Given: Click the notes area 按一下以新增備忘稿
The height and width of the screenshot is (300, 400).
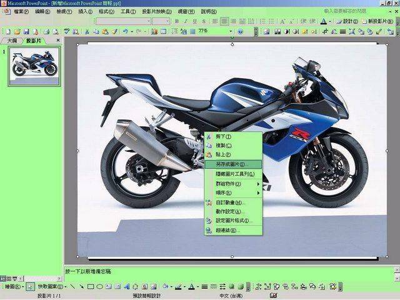Looking at the screenshot, I should tap(88, 271).
